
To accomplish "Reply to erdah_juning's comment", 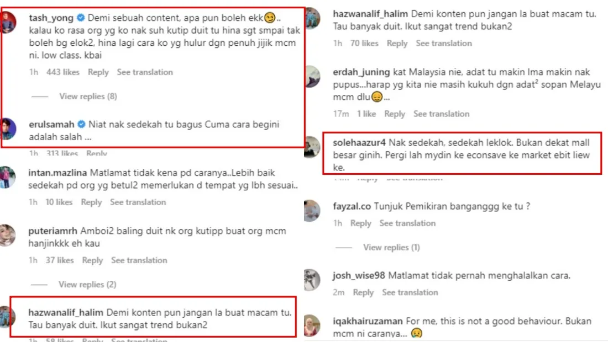I will pyautogui.click(x=394, y=114).
